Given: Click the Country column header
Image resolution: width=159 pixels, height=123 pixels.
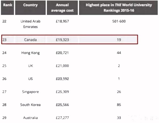Looking at the screenshot, I should (x=31, y=8).
